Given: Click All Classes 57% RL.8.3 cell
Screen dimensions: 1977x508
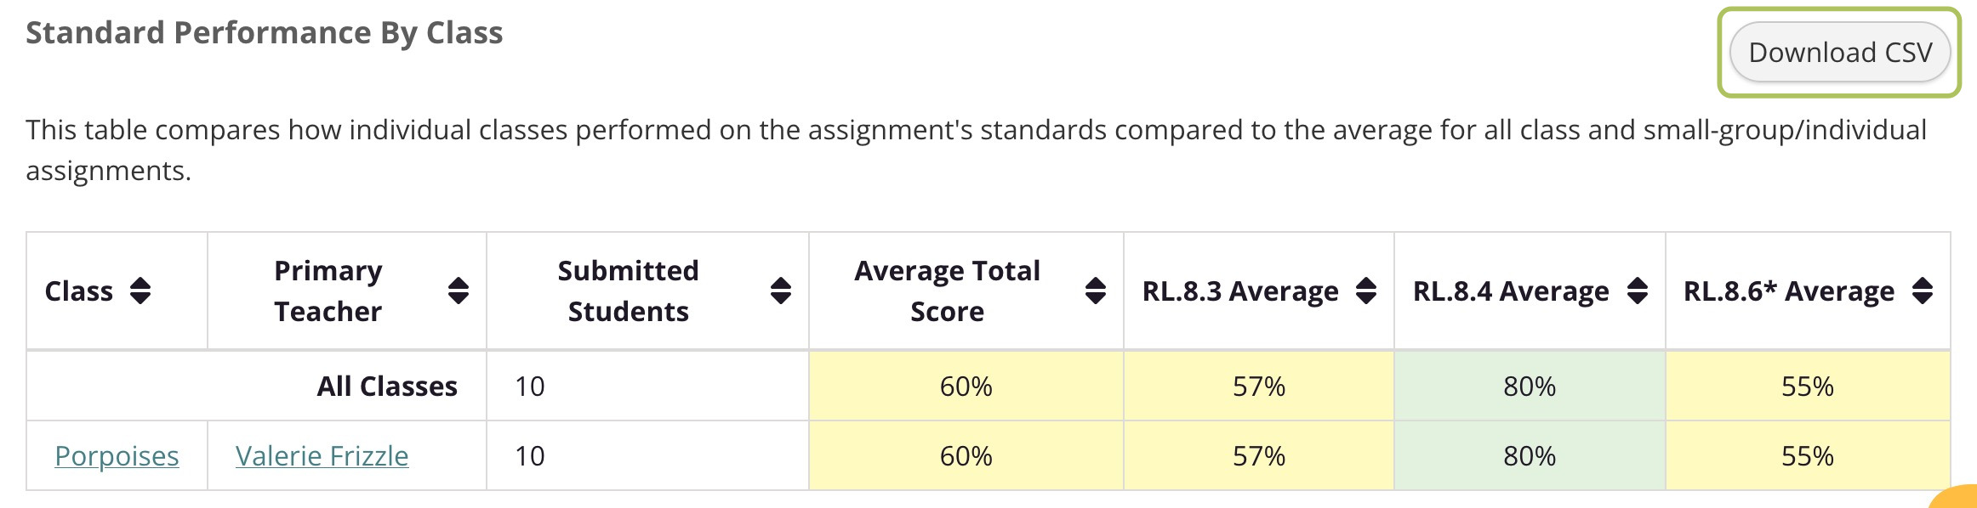Looking at the screenshot, I should (1259, 387).
